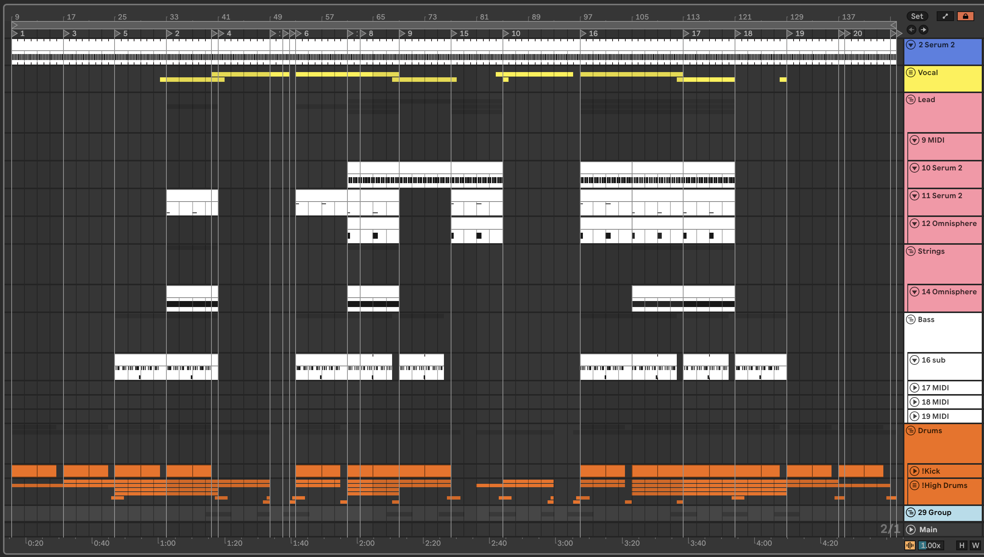Click bar 65 on the beat ruler
Image resolution: width=984 pixels, height=557 pixels.
(380, 17)
